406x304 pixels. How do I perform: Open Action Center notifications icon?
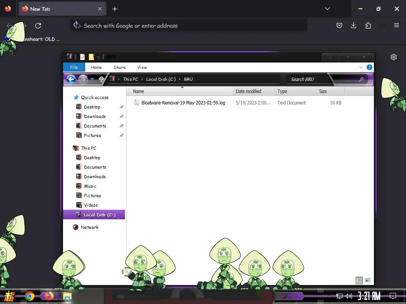393,296
